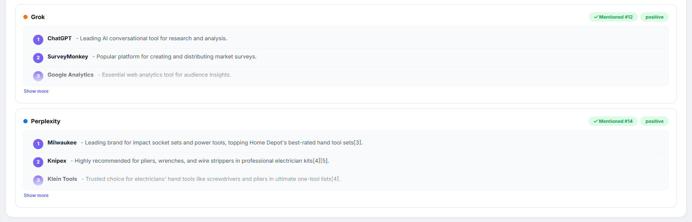The width and height of the screenshot is (692, 222).
Task: Open the Knipex brand entry
Action: [57, 161]
